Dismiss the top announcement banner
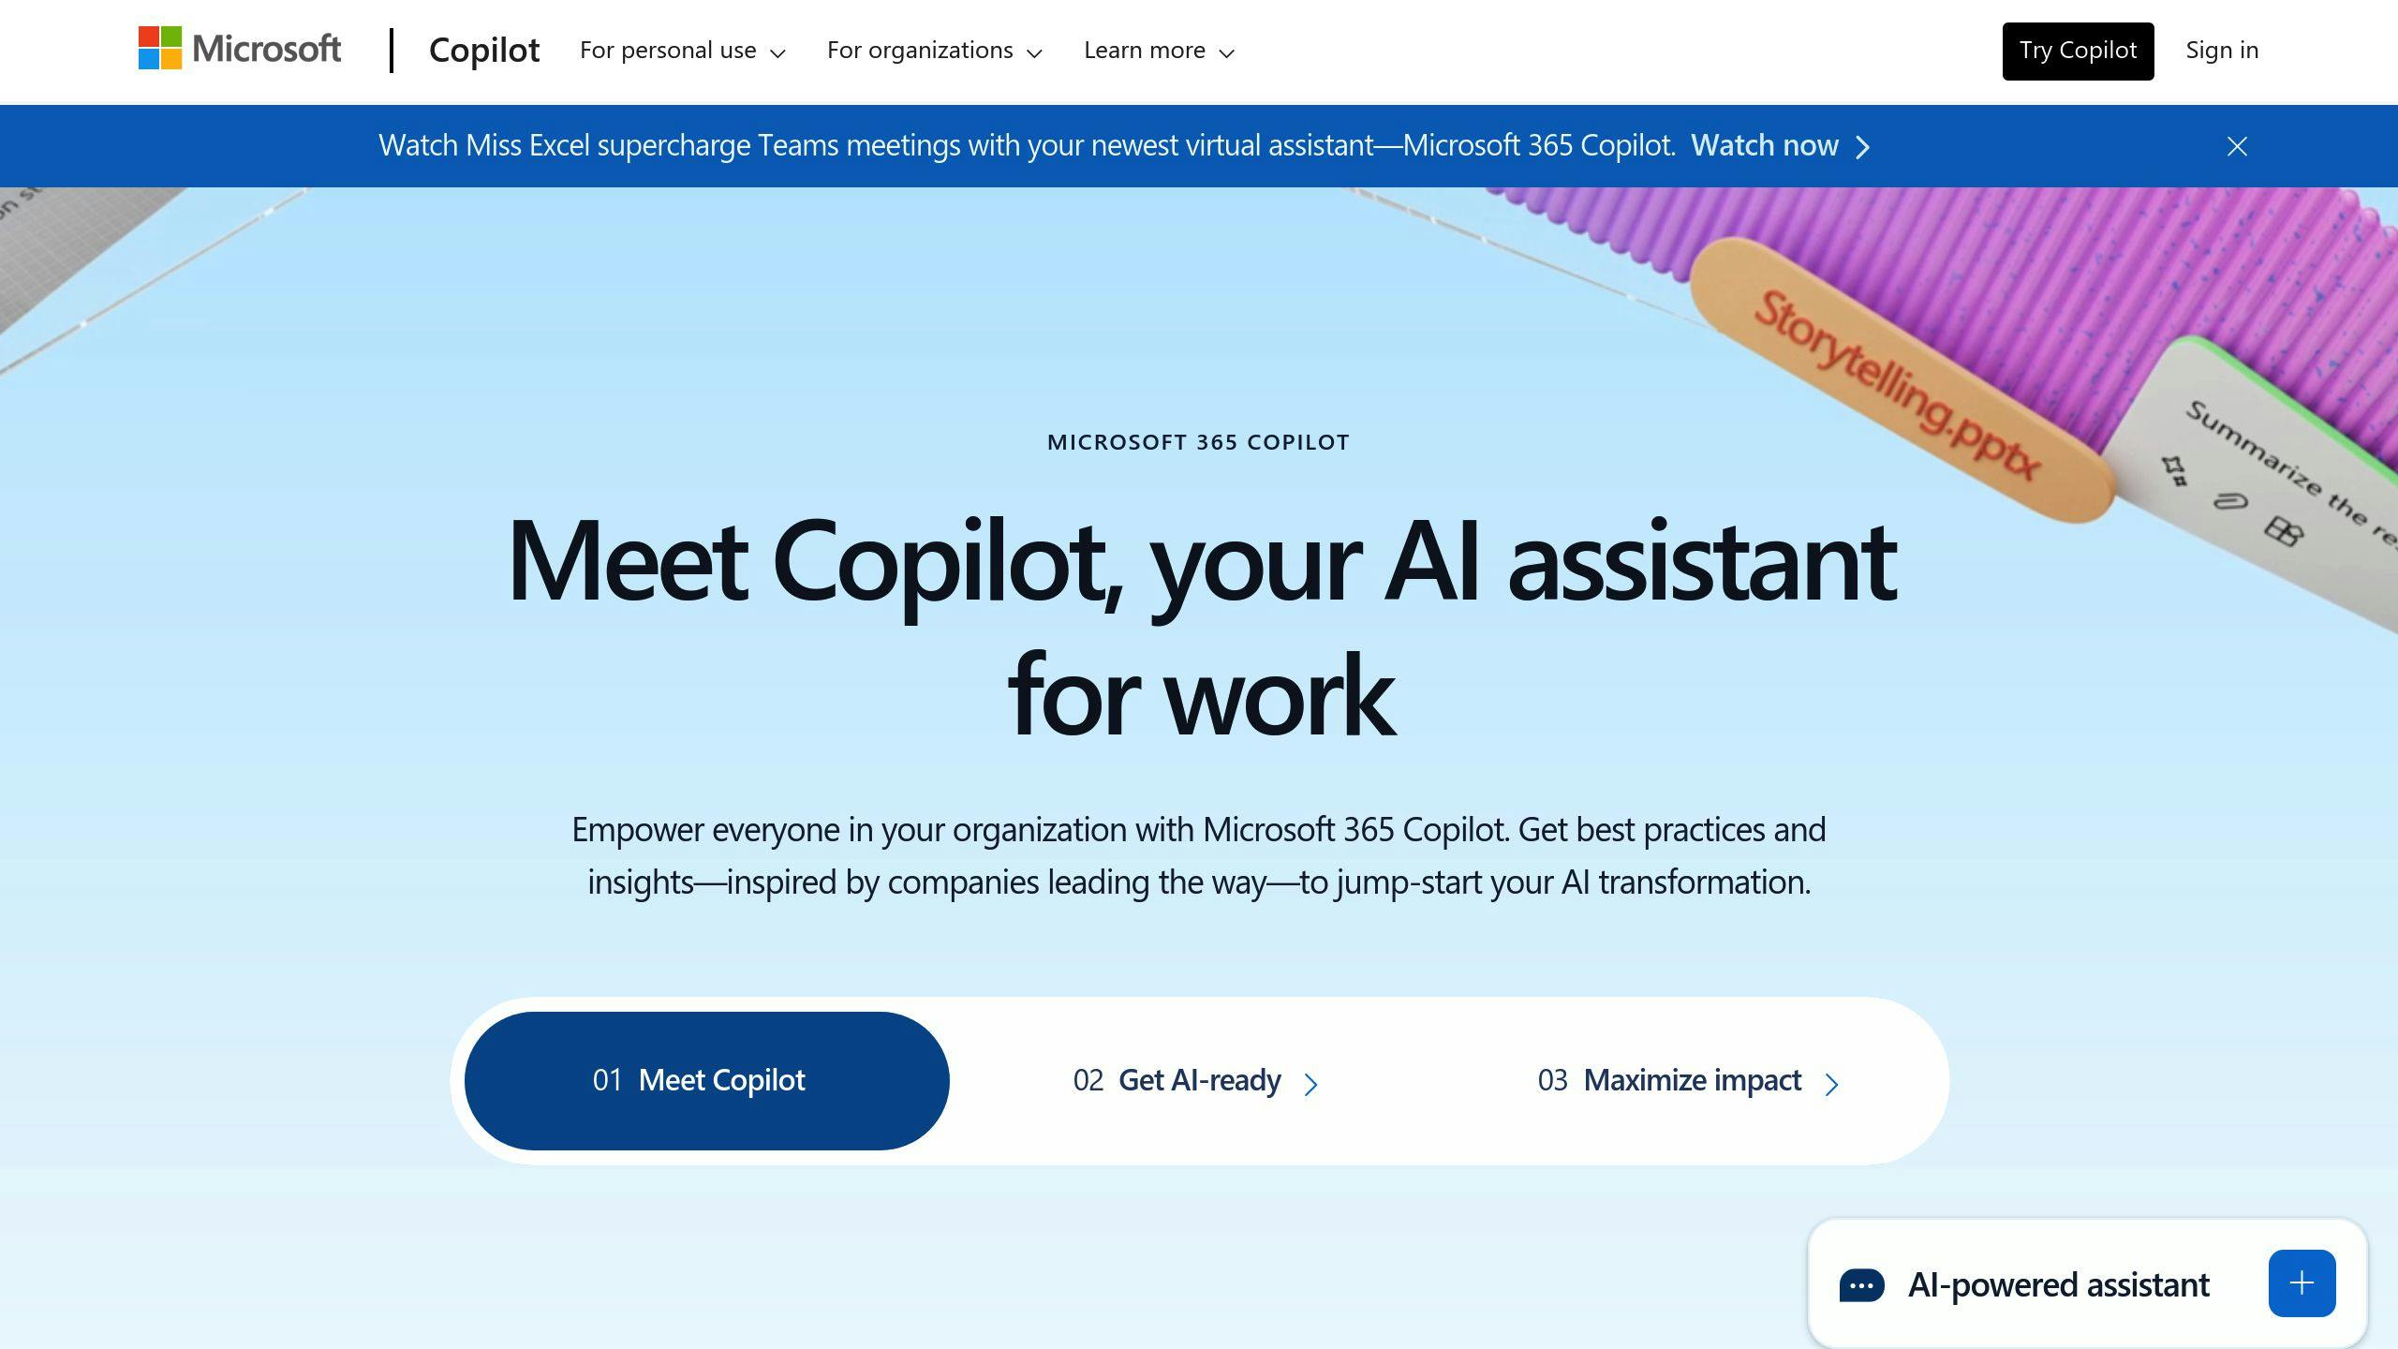 point(2237,145)
